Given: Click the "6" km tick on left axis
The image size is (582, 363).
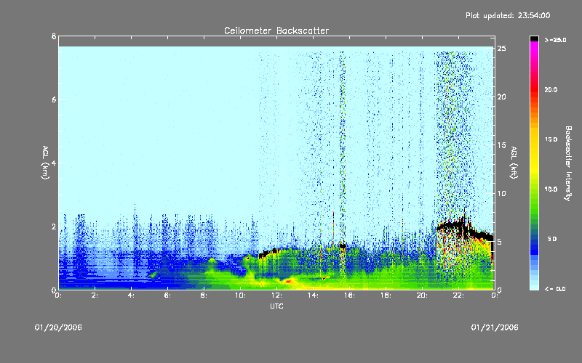Looking at the screenshot, I should click(x=54, y=99).
